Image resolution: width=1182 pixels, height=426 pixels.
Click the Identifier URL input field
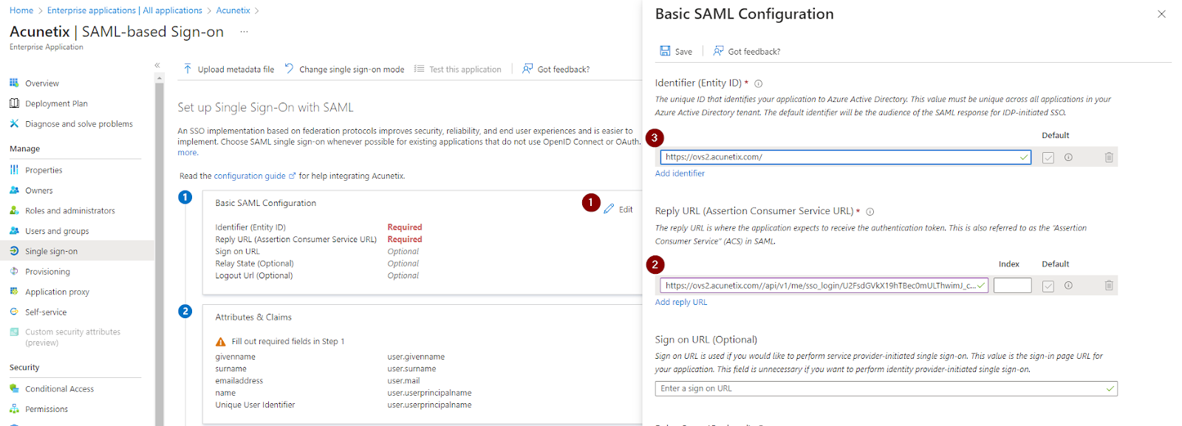[x=845, y=157]
